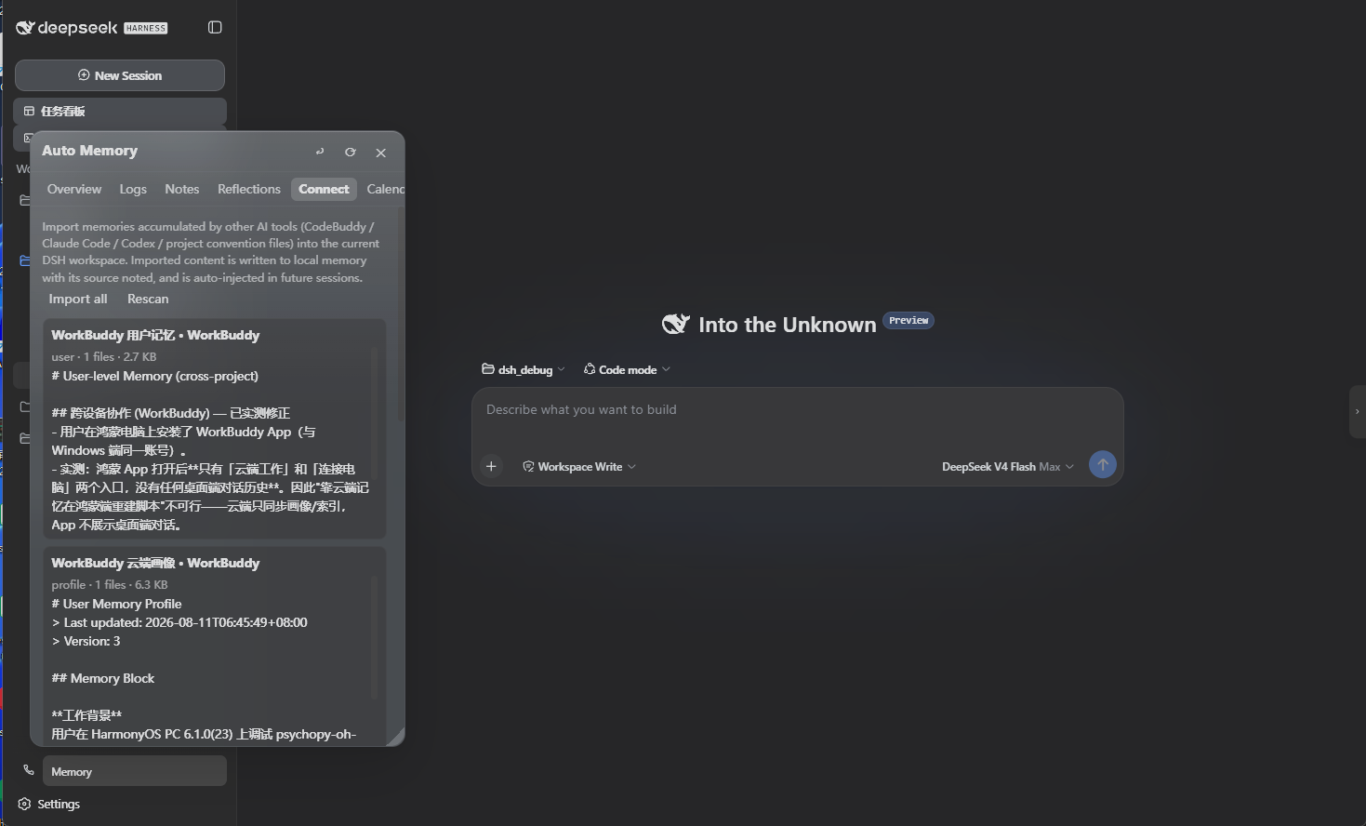Click the whale icon beside 'Into the Unknown'
This screenshot has width=1366, height=826.
[x=676, y=324]
